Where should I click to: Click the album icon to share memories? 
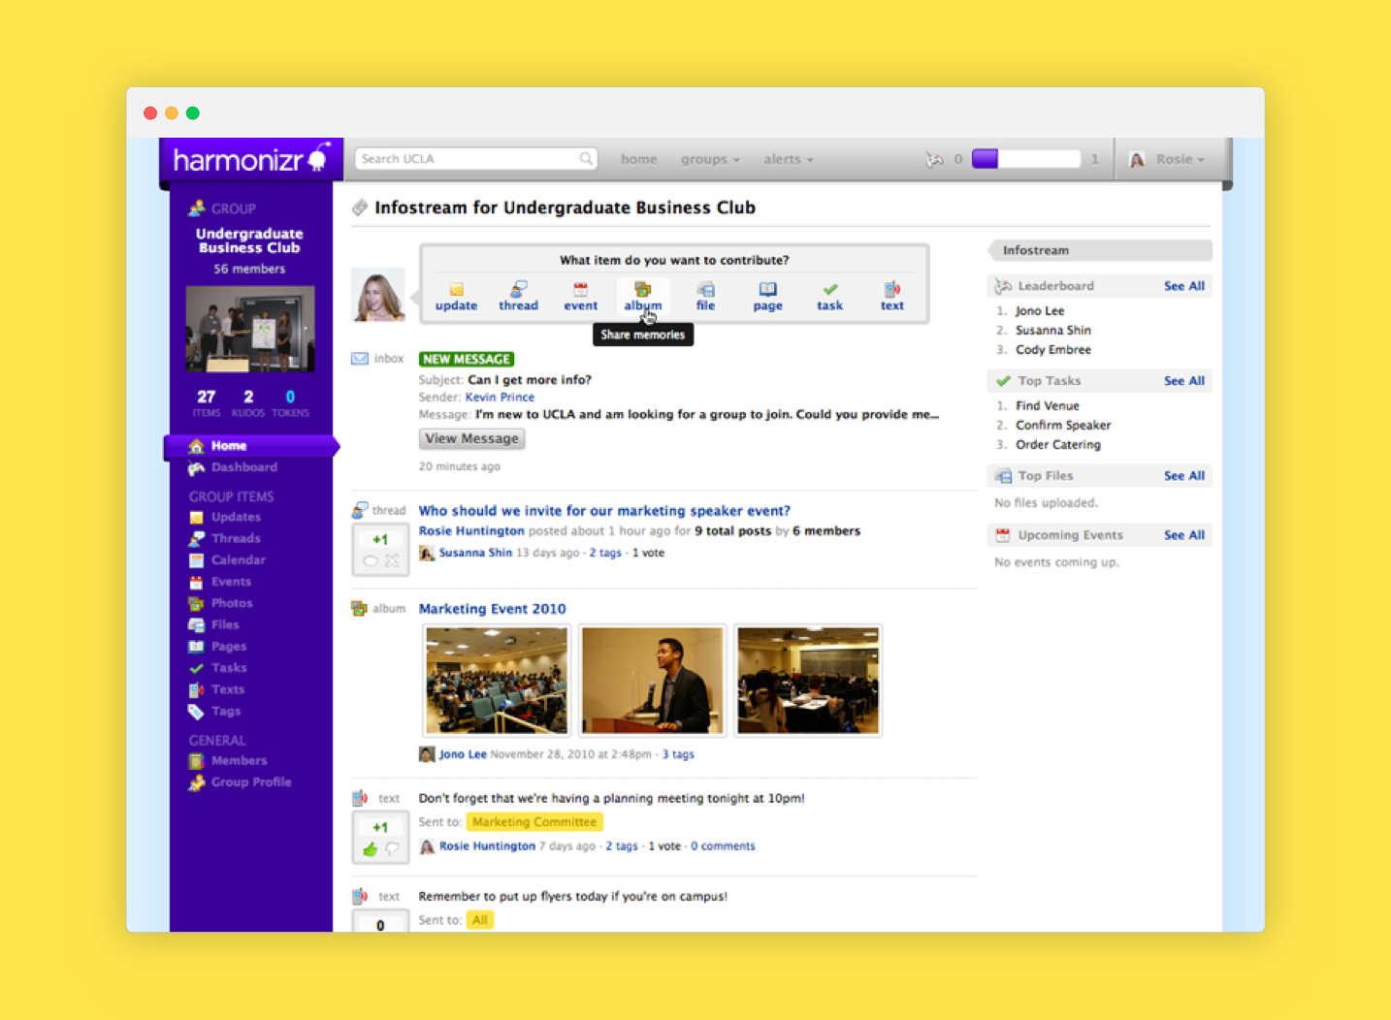point(642,290)
